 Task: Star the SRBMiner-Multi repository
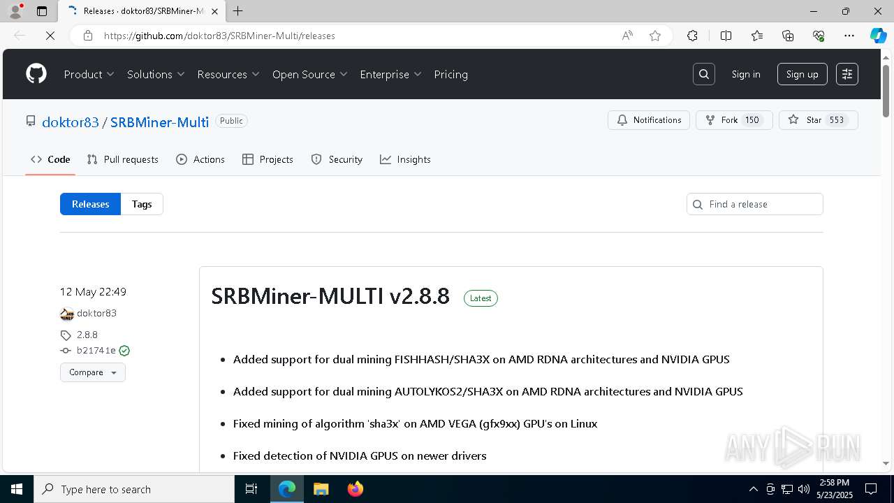[819, 120]
